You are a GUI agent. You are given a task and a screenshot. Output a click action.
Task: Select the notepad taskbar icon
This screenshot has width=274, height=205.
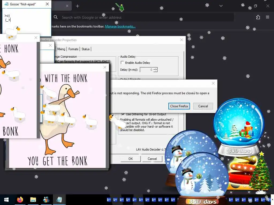tap(59, 200)
